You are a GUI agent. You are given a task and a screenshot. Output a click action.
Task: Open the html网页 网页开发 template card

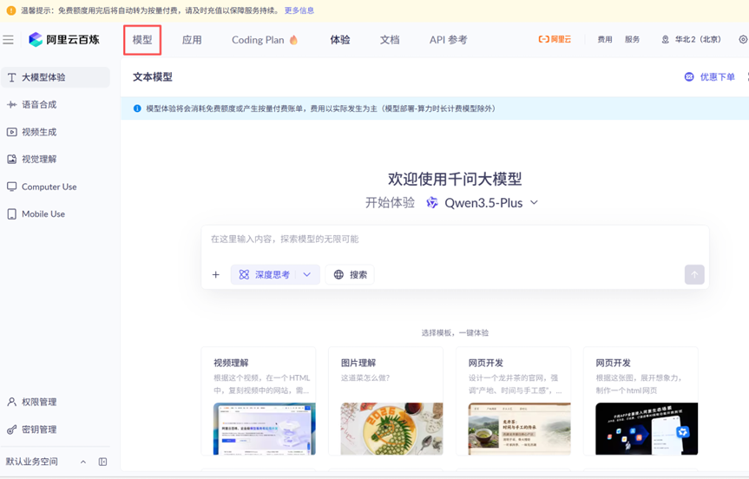click(x=641, y=401)
